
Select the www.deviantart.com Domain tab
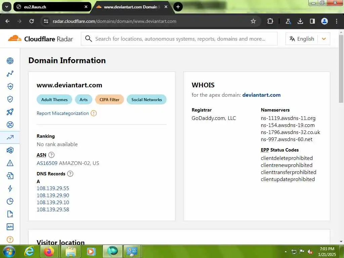click(132, 7)
